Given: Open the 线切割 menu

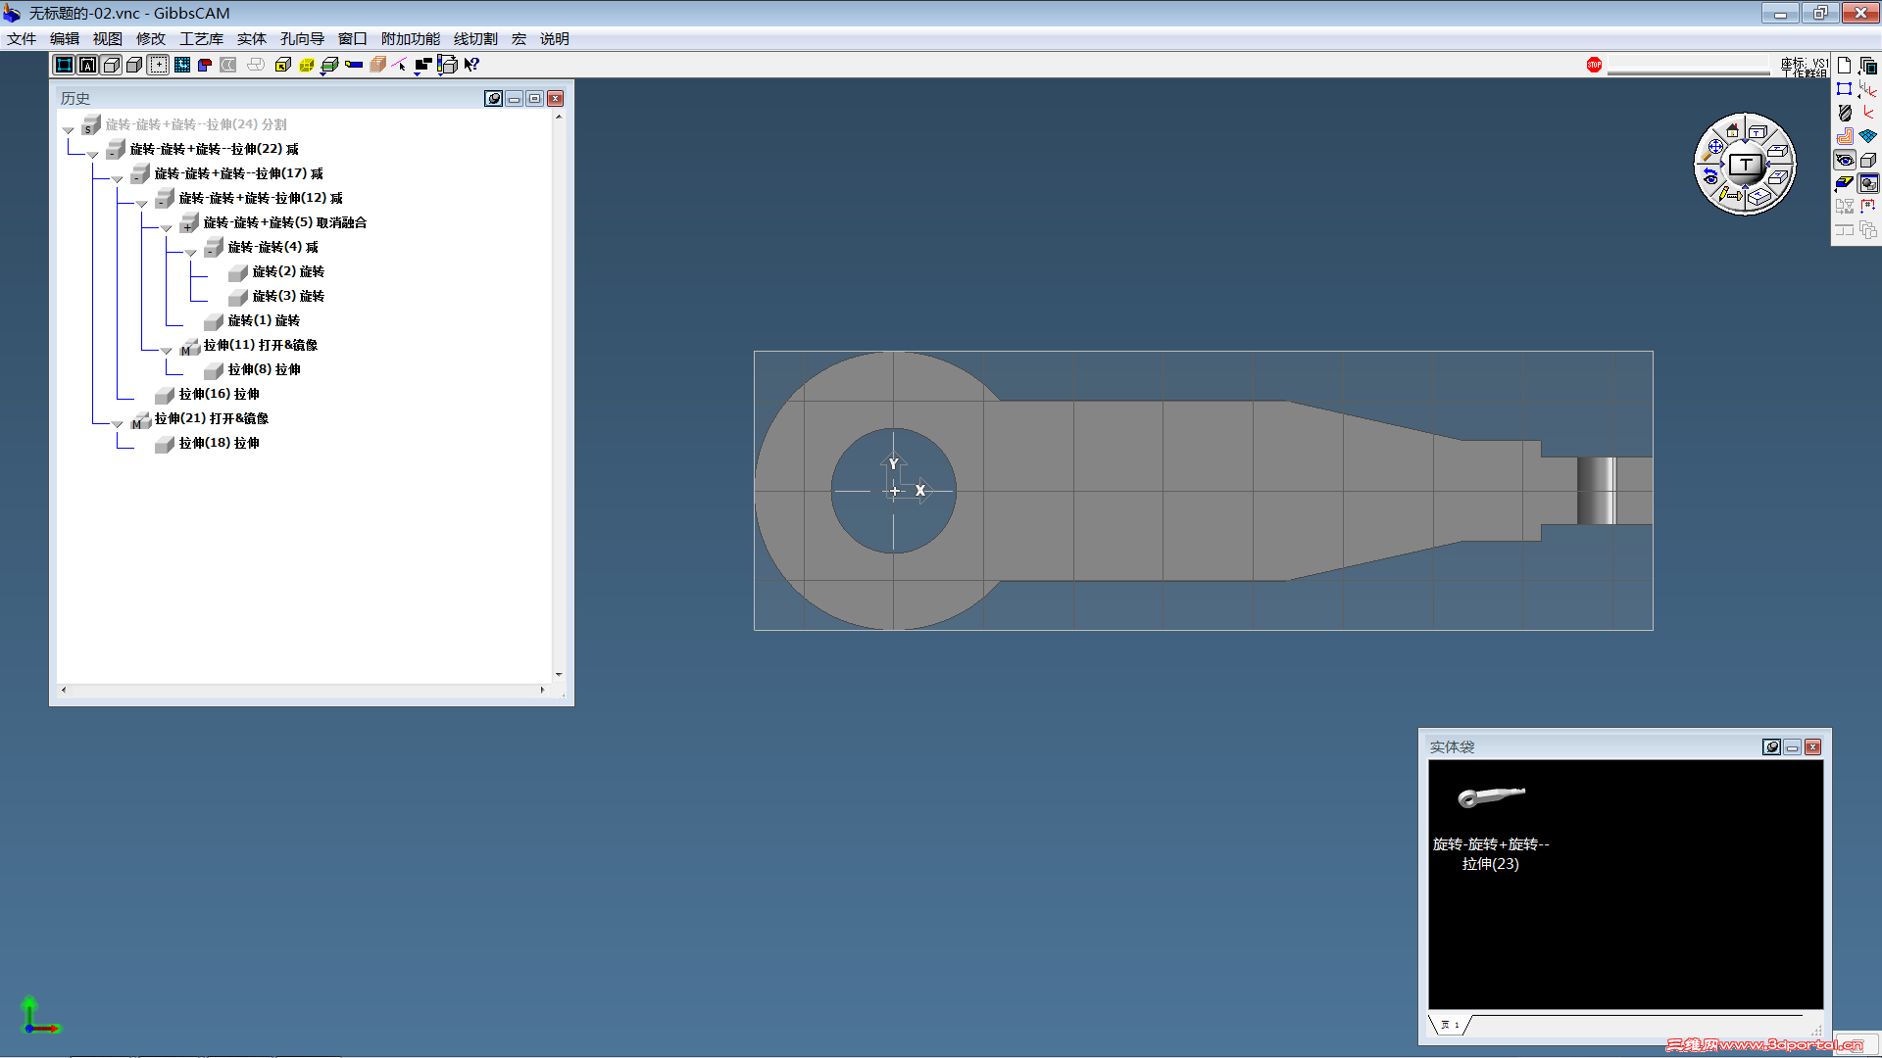Looking at the screenshot, I should (x=475, y=39).
